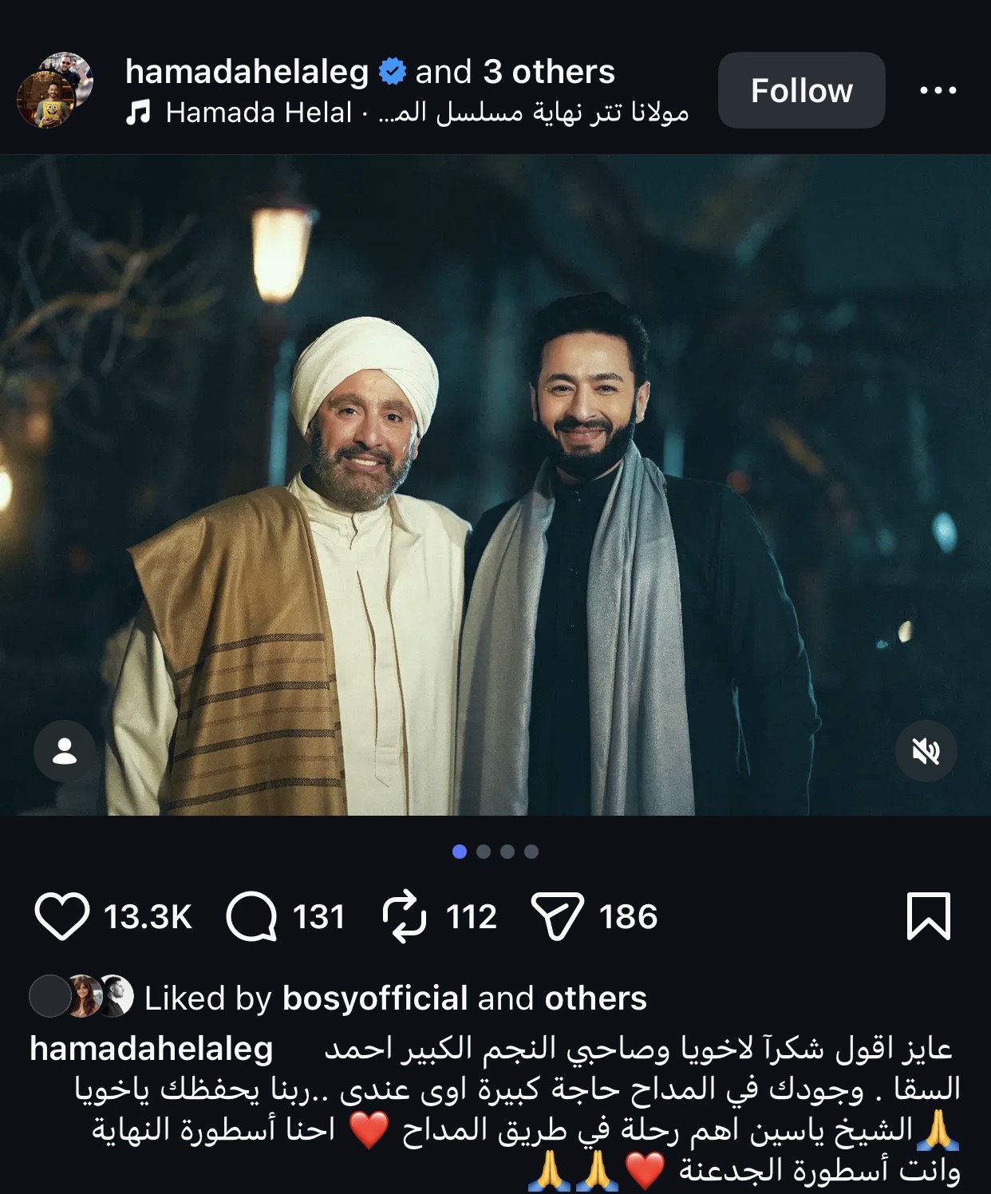Share post using paper plane icon
The width and height of the screenshot is (991, 1194).
point(557,916)
